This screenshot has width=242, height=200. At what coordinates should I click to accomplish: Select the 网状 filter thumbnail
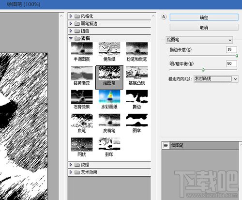(82, 144)
